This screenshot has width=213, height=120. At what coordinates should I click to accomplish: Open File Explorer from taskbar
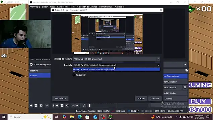(72, 117)
